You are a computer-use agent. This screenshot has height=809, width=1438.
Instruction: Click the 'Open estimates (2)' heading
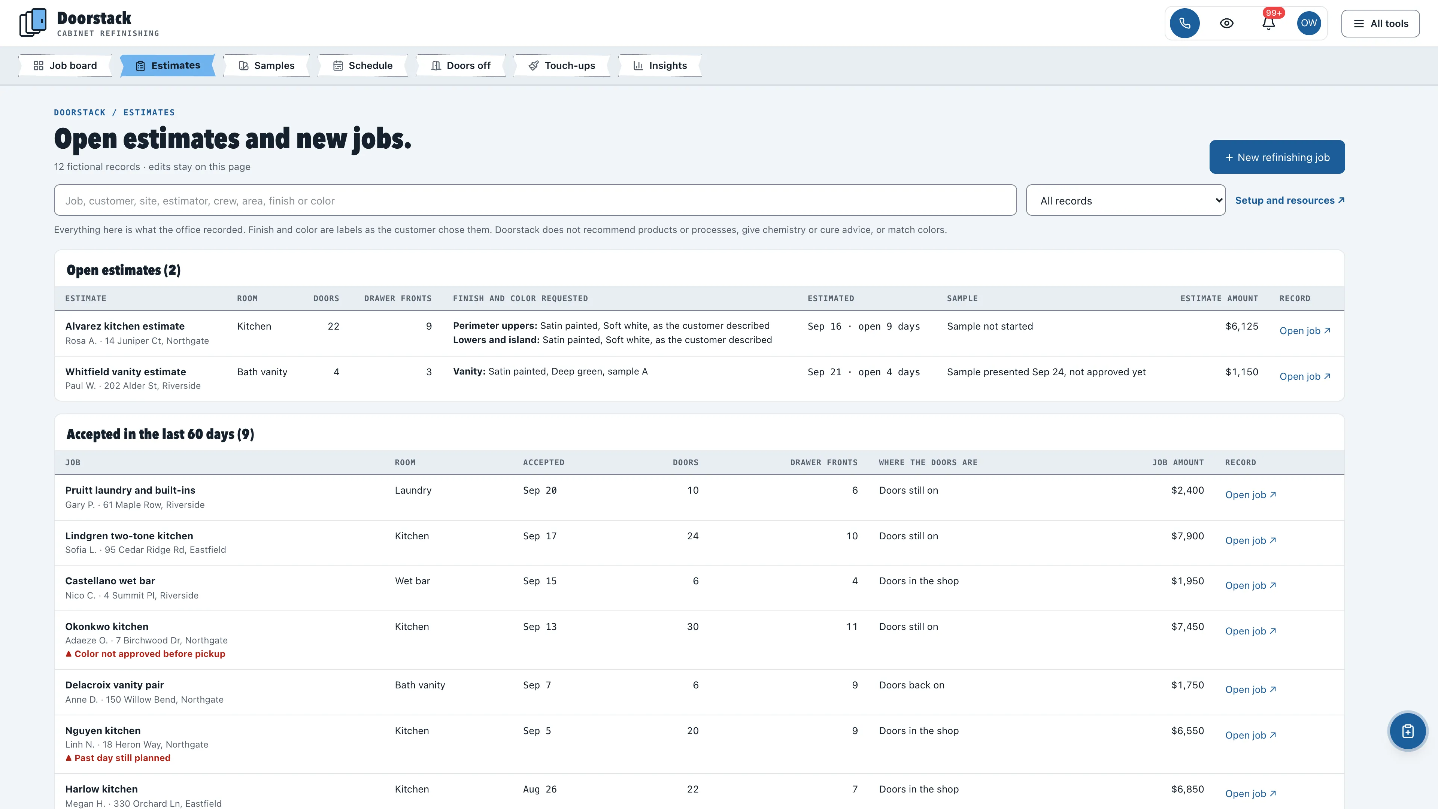(123, 270)
